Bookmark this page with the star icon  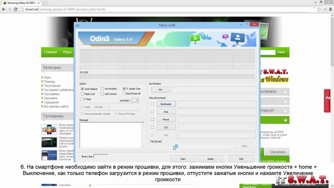tap(319, 9)
